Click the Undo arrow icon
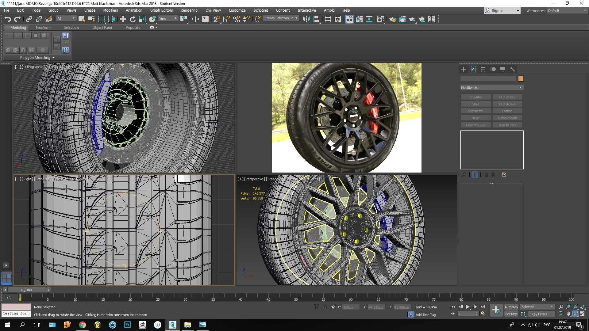This screenshot has width=589, height=331. click(8, 19)
